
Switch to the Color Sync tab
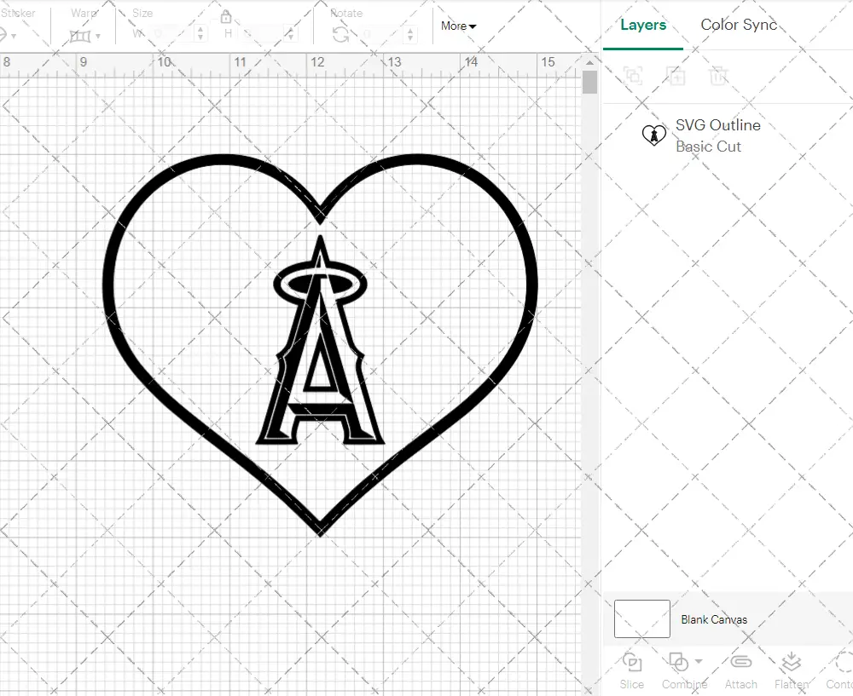click(x=739, y=25)
